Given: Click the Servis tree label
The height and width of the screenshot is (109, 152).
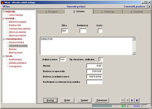Looking at the screenshot, I should (9, 56).
